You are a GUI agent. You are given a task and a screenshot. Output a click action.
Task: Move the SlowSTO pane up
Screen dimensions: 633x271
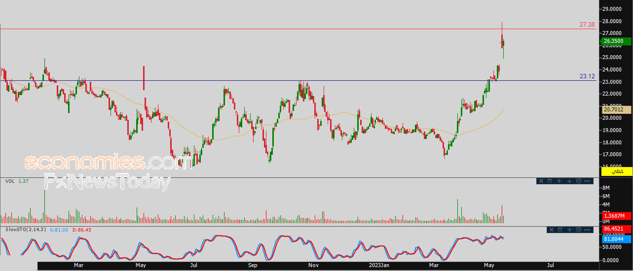coord(569,230)
